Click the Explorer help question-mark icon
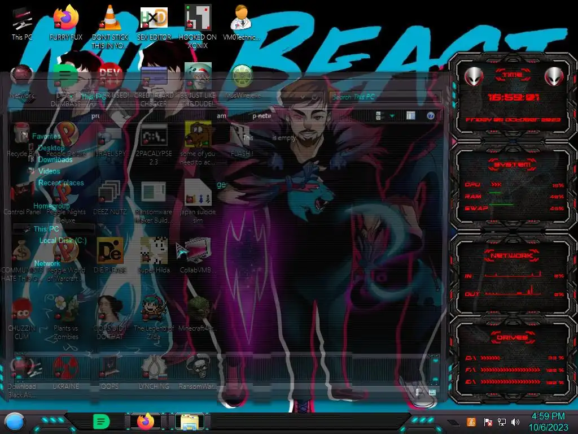The image size is (578, 434). (x=430, y=116)
